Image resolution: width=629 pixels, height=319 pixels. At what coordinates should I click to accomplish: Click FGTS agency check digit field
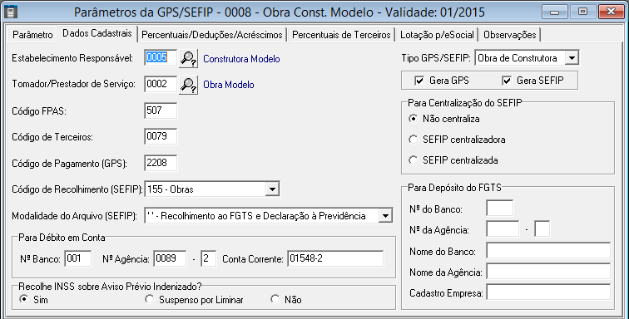[542, 228]
